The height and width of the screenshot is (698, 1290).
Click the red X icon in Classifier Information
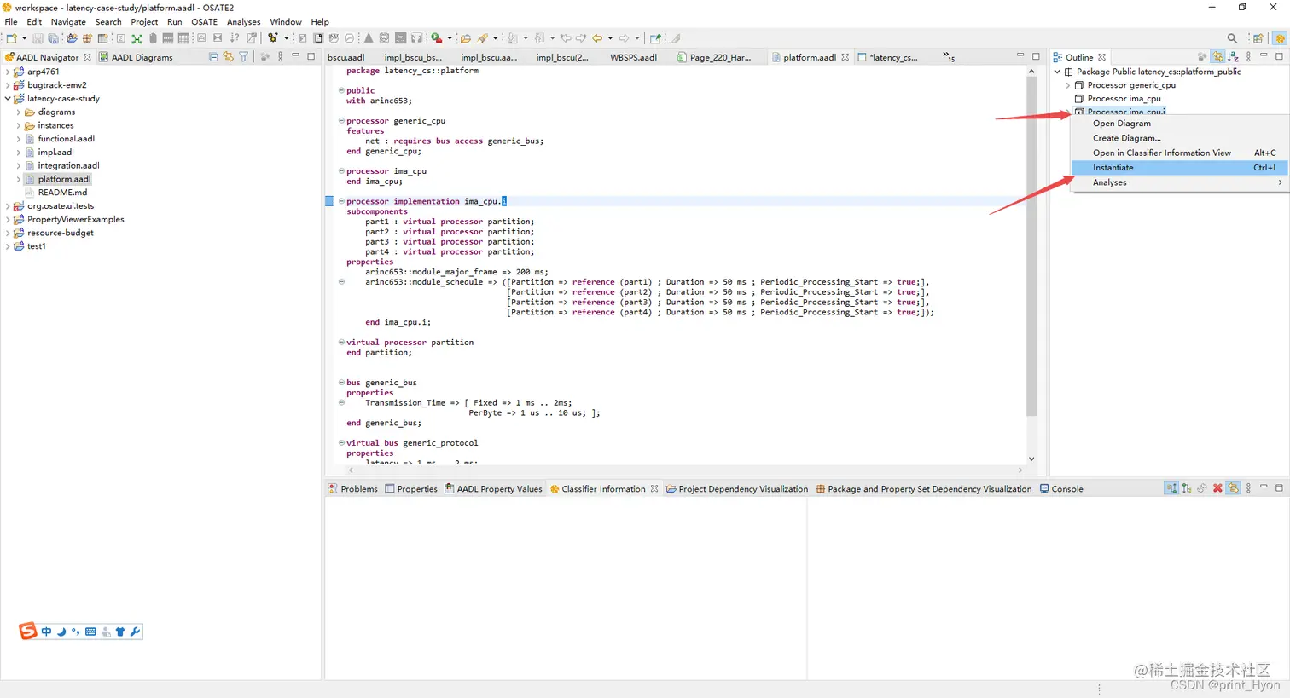click(1217, 488)
